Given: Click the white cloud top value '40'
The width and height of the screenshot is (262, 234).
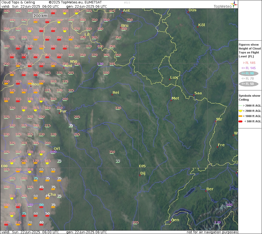Looking at the screenshot, I should (41, 222).
